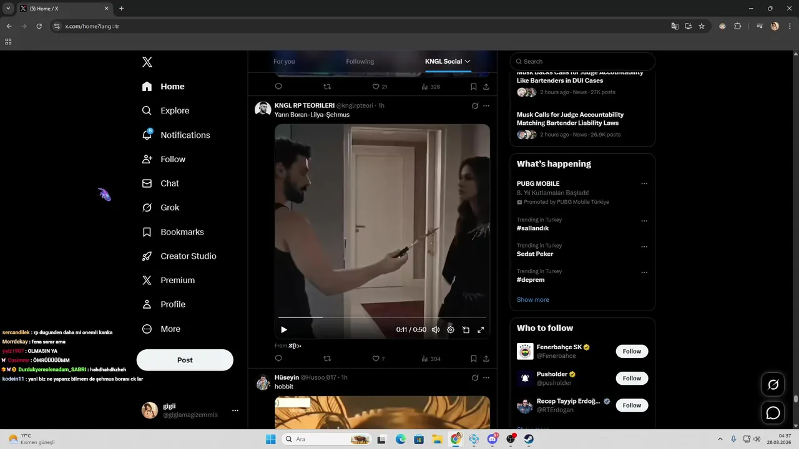Switch to the For you tab
The image size is (799, 449).
tap(284, 61)
